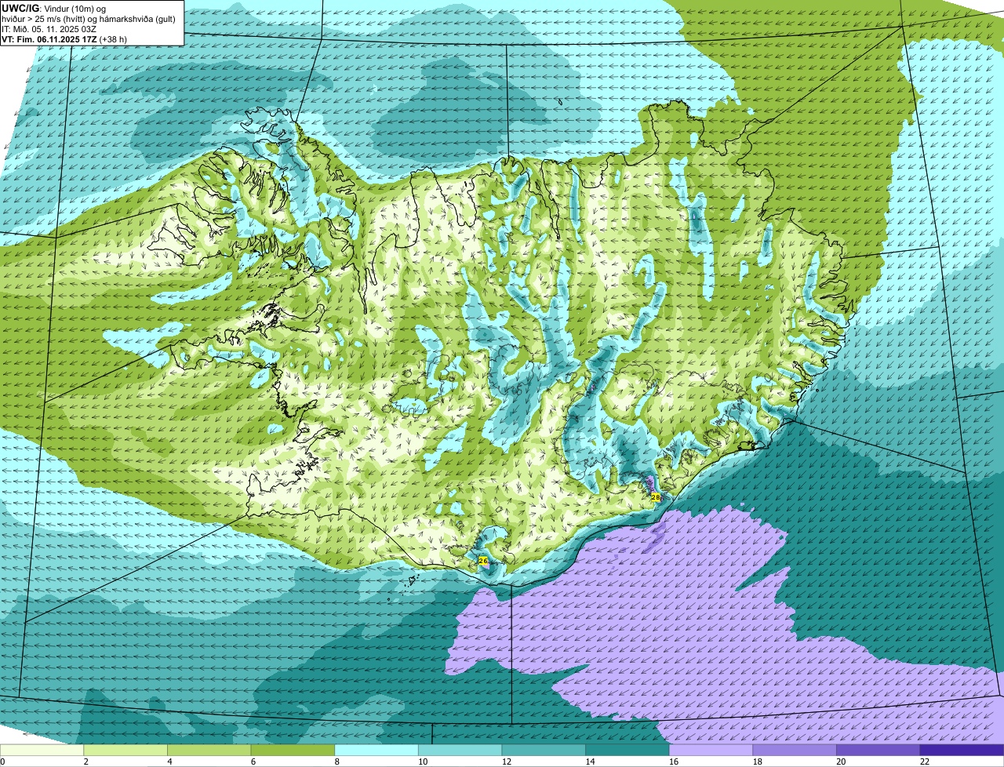Click the legend scale label '8'
1004x767 pixels.
336,762
